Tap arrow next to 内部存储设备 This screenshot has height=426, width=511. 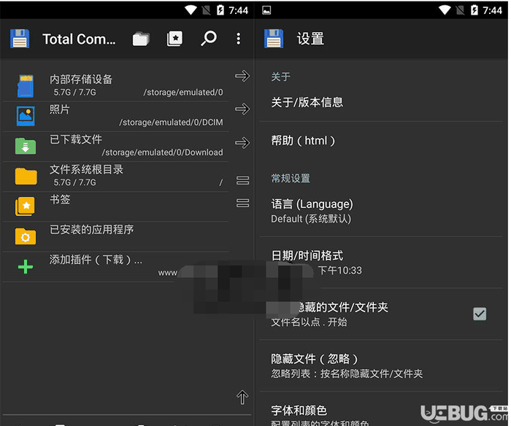[242, 76]
